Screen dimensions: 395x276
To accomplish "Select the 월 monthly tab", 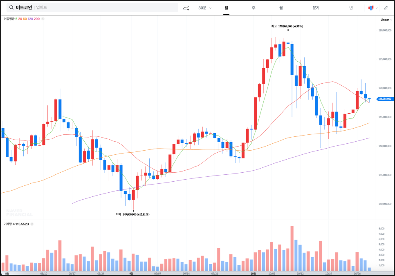I will (x=281, y=8).
